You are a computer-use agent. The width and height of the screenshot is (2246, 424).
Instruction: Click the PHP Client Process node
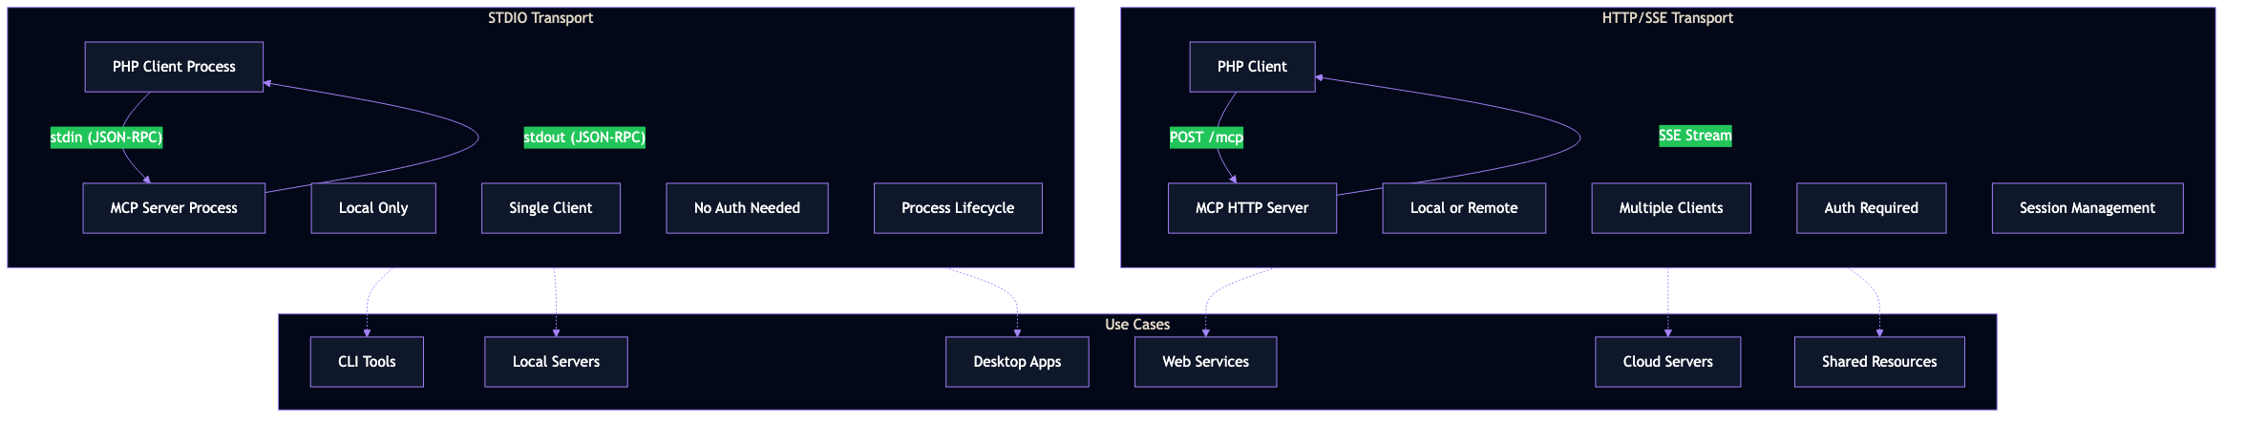174,67
